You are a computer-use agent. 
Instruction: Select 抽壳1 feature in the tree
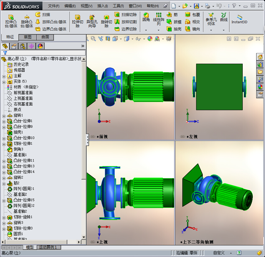tap(18, 132)
